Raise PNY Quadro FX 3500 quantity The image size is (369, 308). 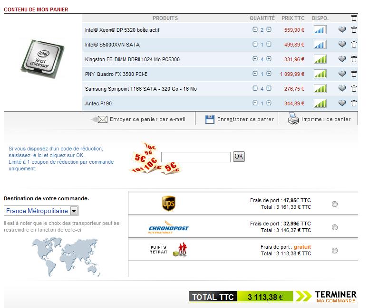tap(269, 74)
